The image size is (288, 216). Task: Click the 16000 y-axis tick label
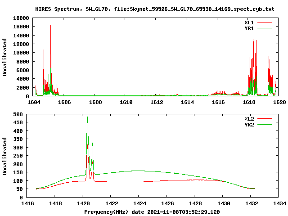click(x=21, y=27)
